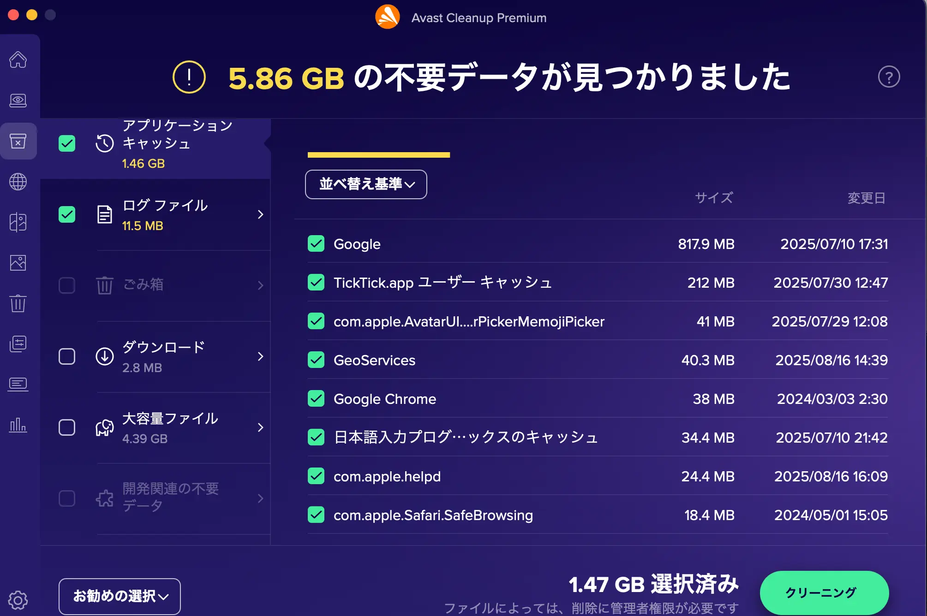This screenshot has width=927, height=616.
Task: Uncheck the TickTick.app ユーザー キャッシュ item
Action: pos(316,282)
